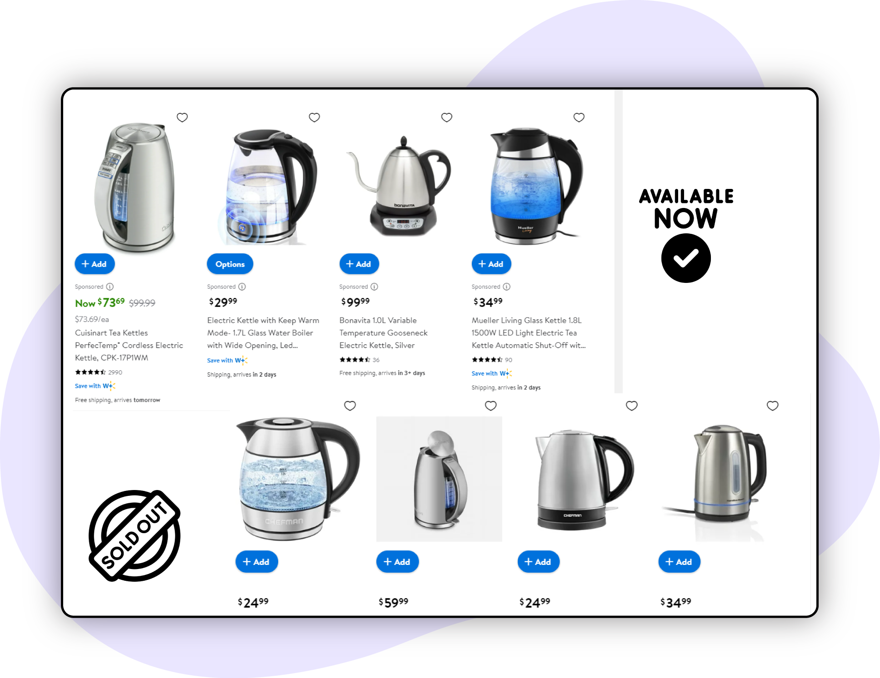Click the Add button for Cuisinart PerfecTemp kettle

[95, 264]
